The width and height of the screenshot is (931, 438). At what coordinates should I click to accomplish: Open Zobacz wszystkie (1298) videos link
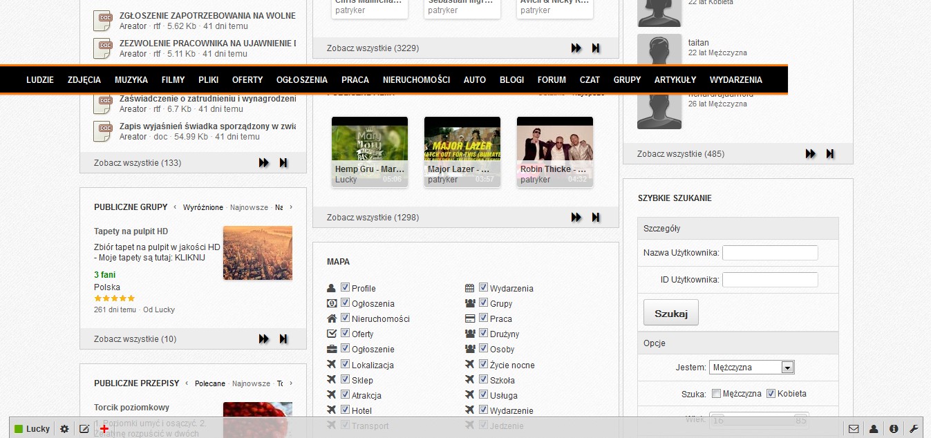(373, 218)
